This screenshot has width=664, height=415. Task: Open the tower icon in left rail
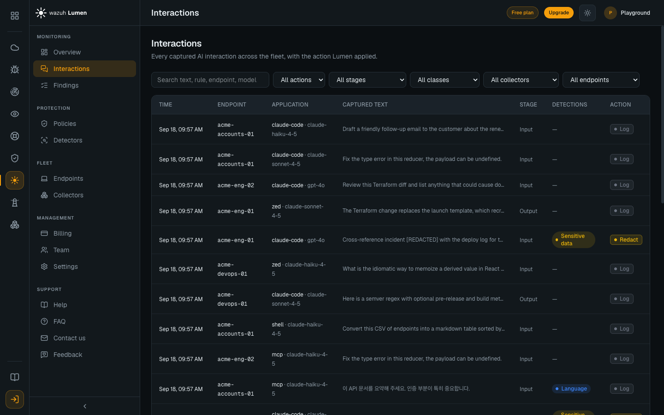click(15, 202)
